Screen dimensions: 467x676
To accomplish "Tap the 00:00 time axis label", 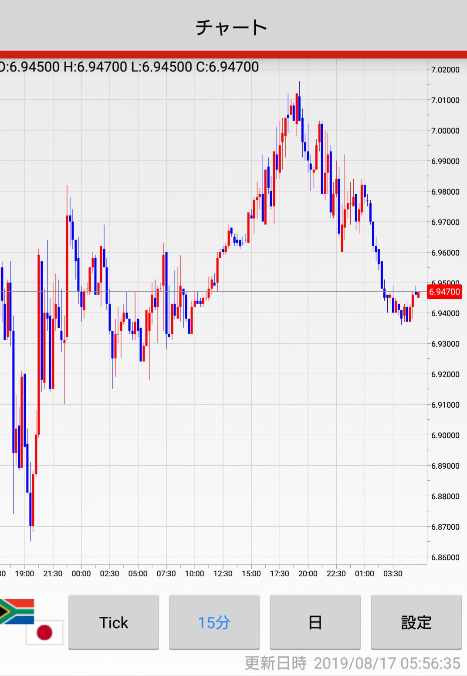I will click(81, 574).
